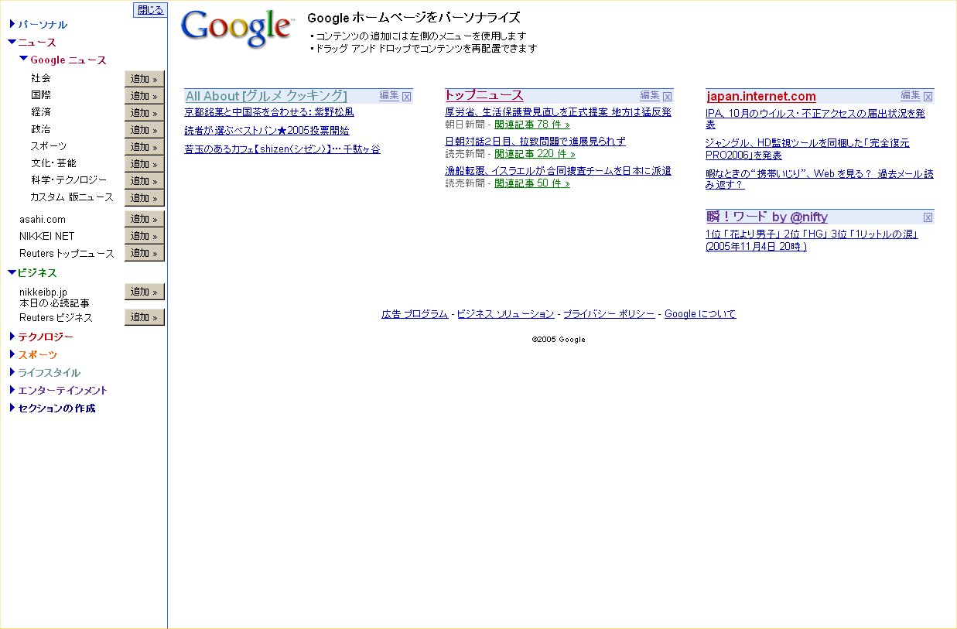
Task: Close the 瞬！ワード by @nifty module
Action: coord(928,217)
